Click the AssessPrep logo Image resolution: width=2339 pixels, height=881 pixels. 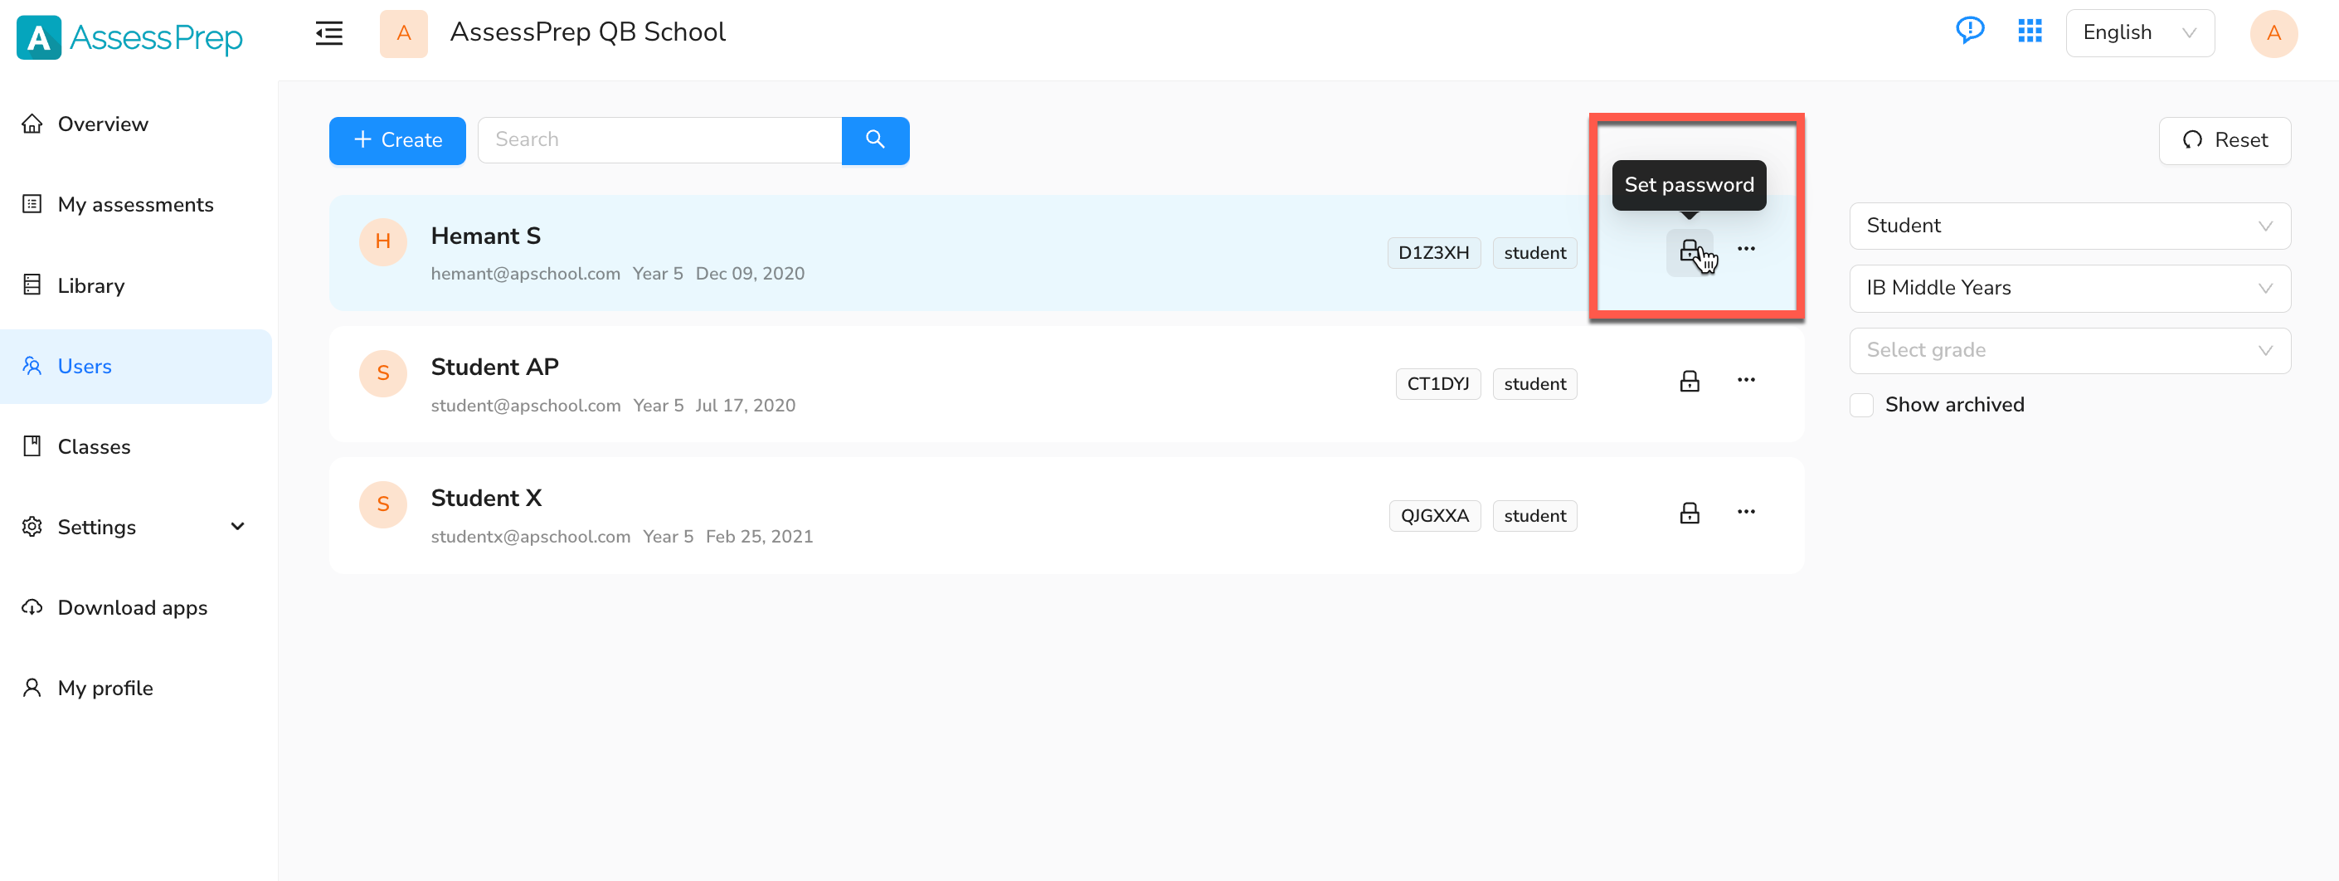click(x=129, y=37)
